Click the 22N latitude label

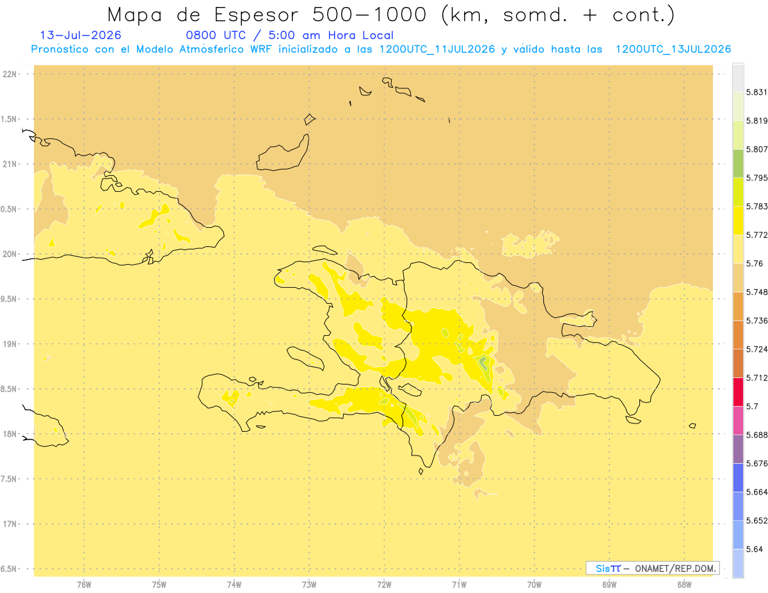click(x=9, y=74)
